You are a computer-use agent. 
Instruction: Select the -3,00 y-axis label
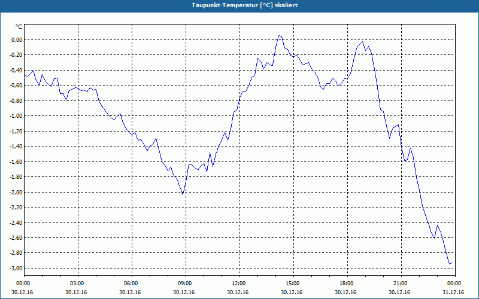pyautogui.click(x=16, y=268)
